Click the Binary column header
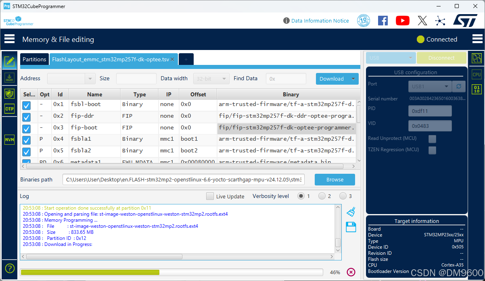 click(x=291, y=94)
